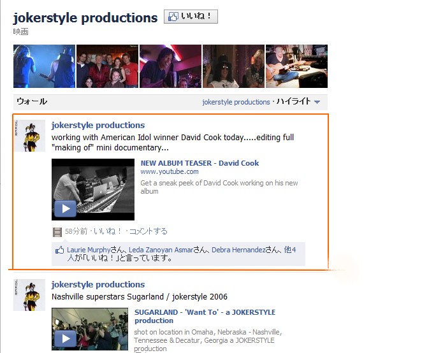429x353 pixels.
Task: Click the joker avatar on the David Cook post
Action: click(29, 136)
